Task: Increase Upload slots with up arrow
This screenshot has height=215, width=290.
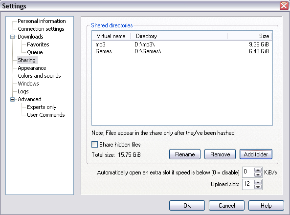Action: [258, 182]
